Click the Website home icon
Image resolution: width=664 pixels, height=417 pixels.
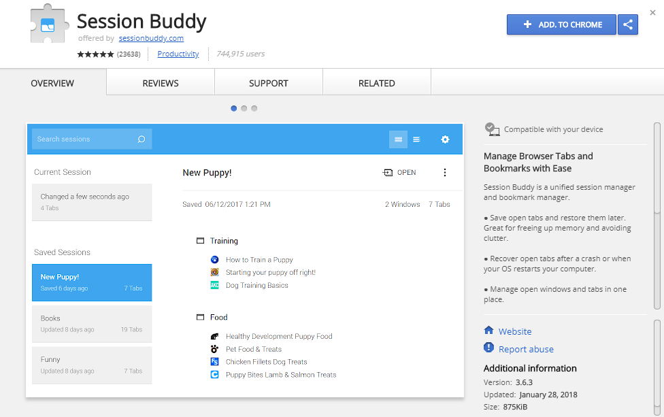(488, 331)
